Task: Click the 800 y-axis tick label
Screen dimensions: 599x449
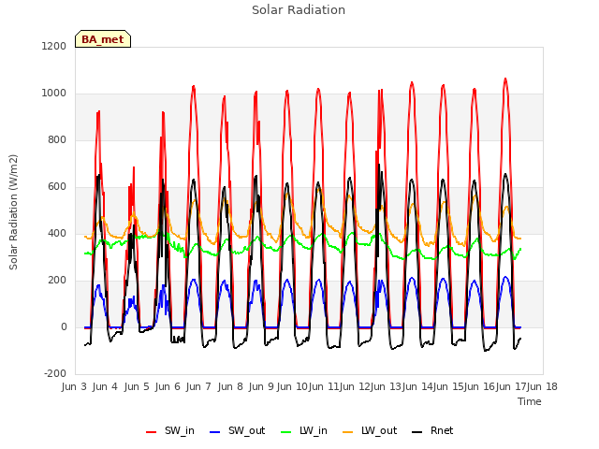Action: pos(57,139)
